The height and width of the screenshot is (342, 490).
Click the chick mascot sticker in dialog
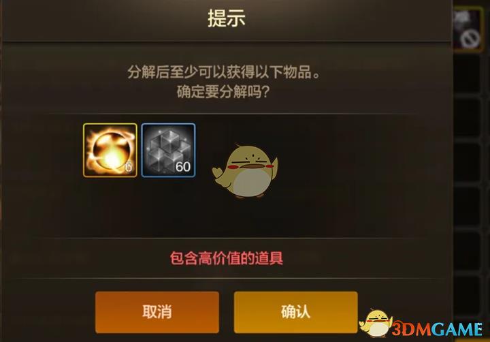coord(246,171)
